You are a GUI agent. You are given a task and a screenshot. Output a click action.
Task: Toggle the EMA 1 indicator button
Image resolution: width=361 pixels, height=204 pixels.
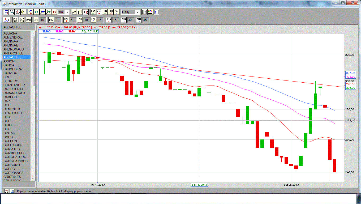pos(66,20)
